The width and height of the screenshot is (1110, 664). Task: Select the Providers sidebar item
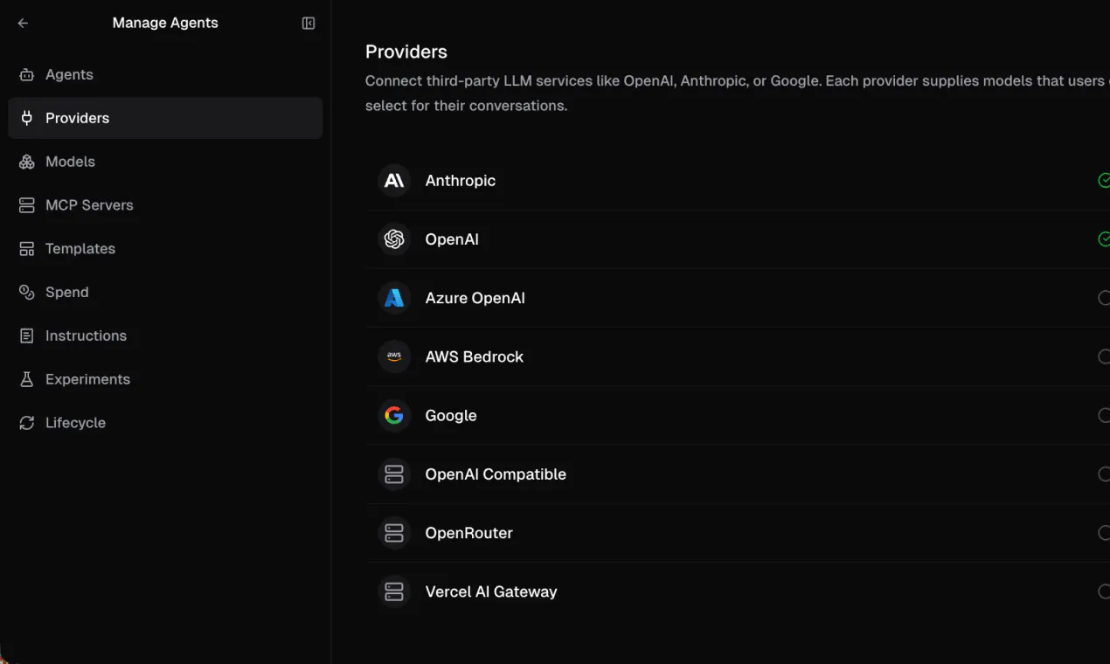click(x=165, y=118)
